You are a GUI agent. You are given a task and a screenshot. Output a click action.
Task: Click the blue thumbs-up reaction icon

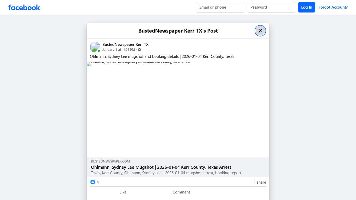pos(93,182)
